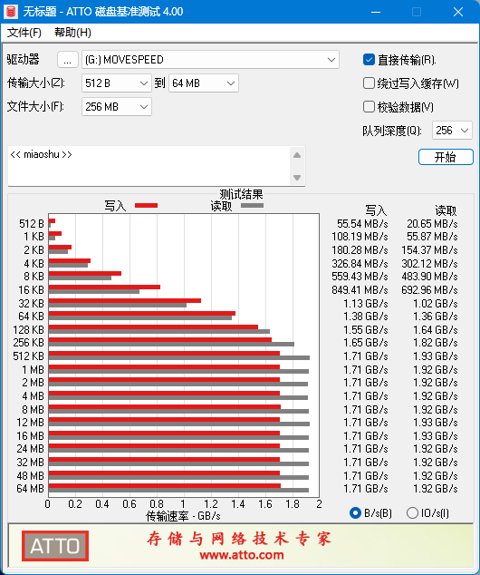Enable bypass write cache (绕过写入缓存) checkbox
The height and width of the screenshot is (575, 480).
369,83
